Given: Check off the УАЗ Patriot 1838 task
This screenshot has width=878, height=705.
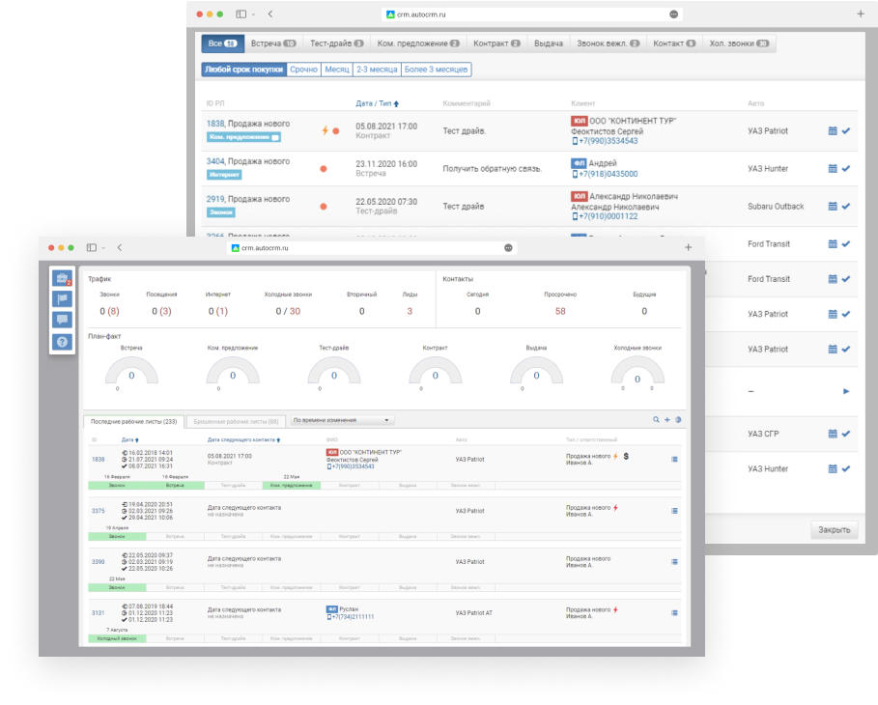Looking at the screenshot, I should point(846,131).
